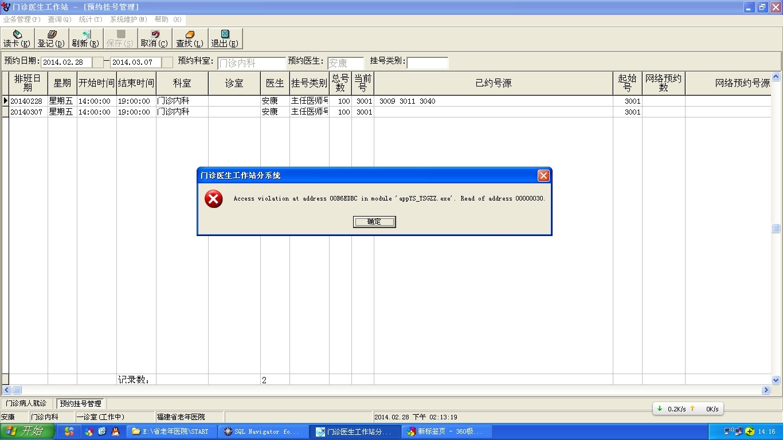Click the 挂号类别 column header

tap(310, 83)
